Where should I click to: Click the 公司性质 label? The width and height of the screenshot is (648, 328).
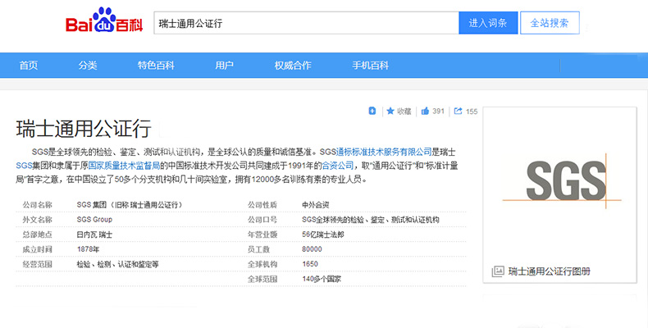click(x=262, y=205)
